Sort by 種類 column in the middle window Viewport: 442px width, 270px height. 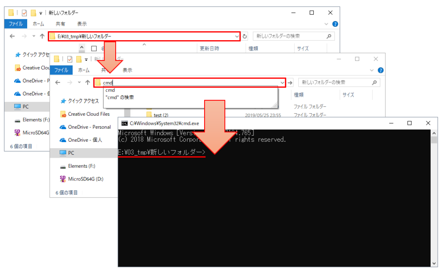(x=299, y=95)
